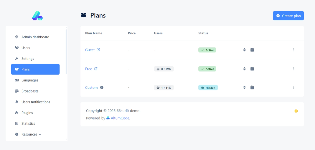Click the app logo in the sidebar

(37, 16)
